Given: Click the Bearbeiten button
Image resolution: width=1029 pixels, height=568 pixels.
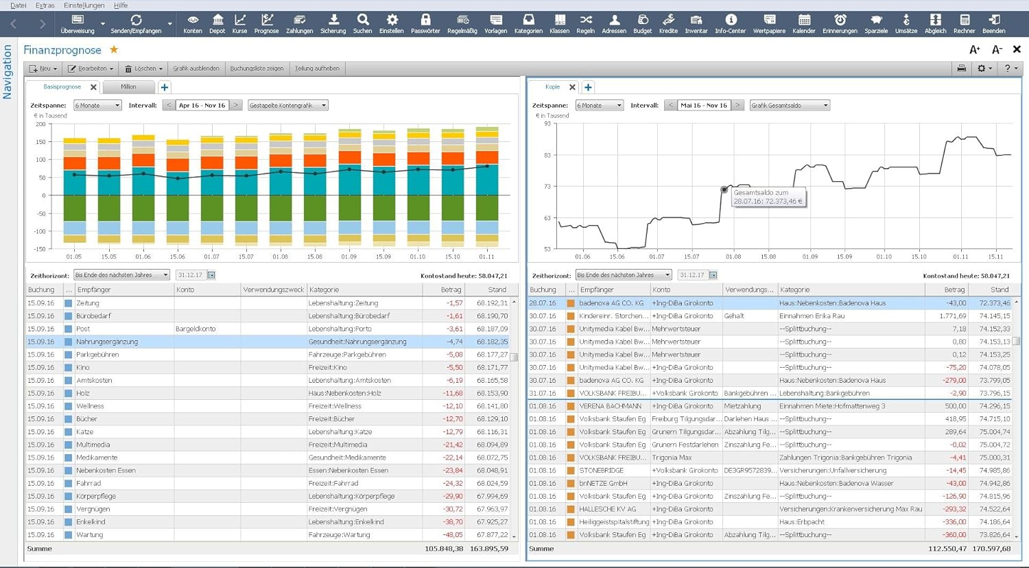Looking at the screenshot, I should click(91, 69).
